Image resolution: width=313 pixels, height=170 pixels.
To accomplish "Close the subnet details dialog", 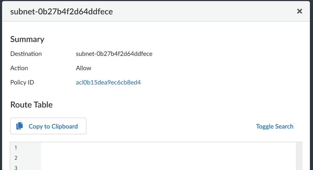I will (300, 12).
